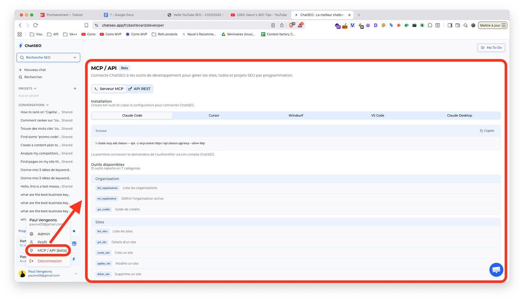
Task: Open reader mode icon in address bar
Action: tap(273, 25)
